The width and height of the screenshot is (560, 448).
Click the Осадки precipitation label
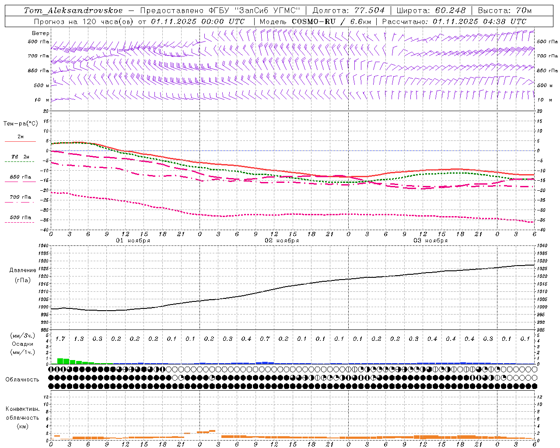[23, 344]
